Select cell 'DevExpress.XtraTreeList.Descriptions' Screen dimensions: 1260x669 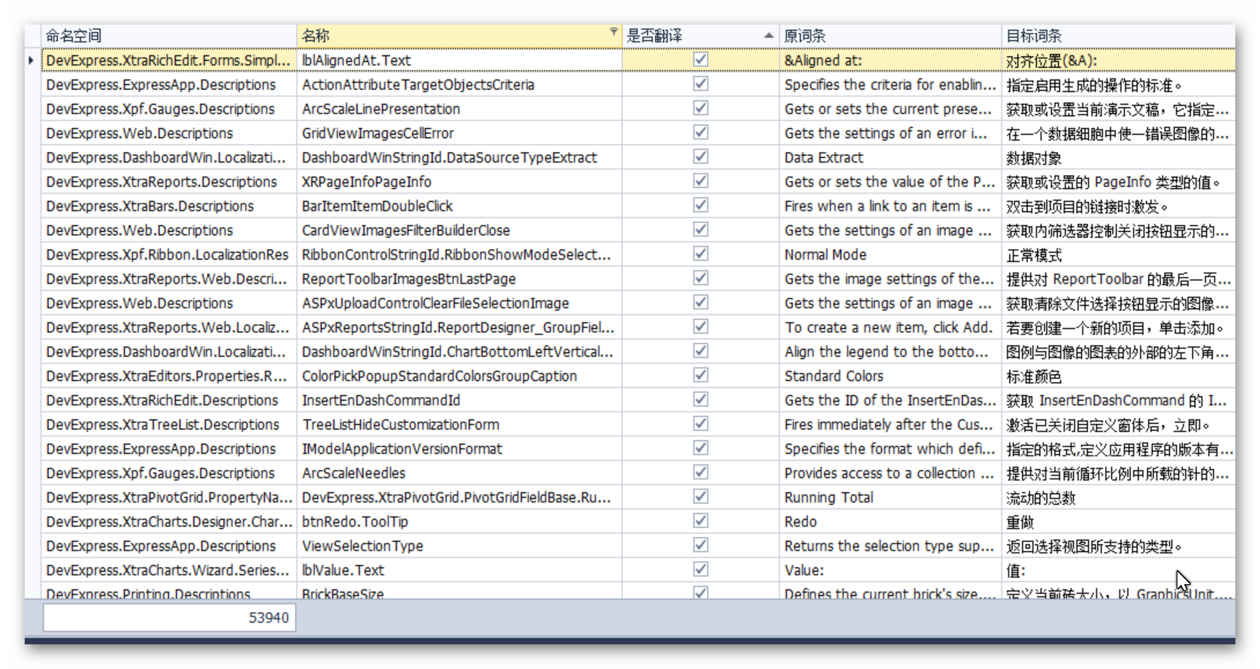point(169,425)
